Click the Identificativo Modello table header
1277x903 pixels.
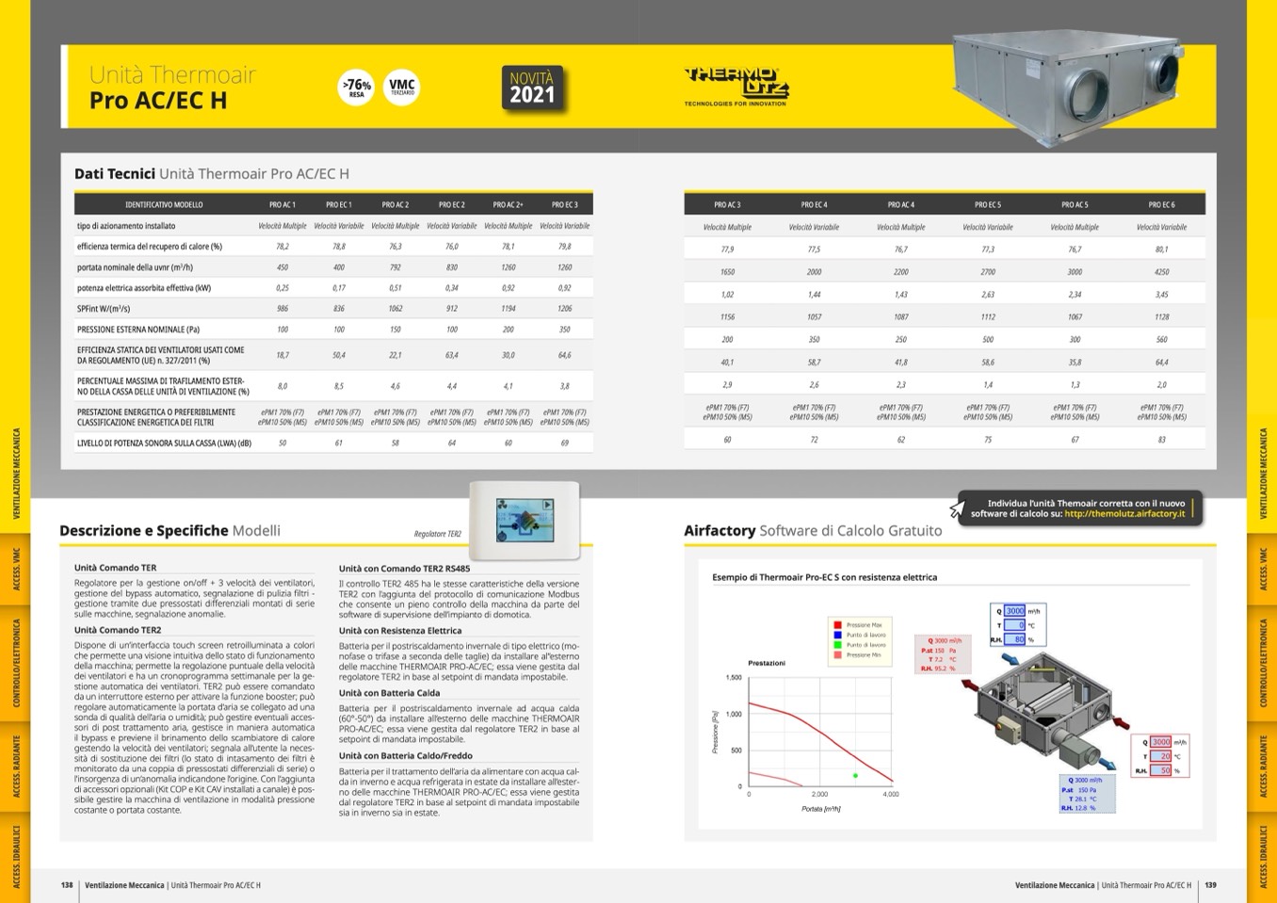[164, 204]
